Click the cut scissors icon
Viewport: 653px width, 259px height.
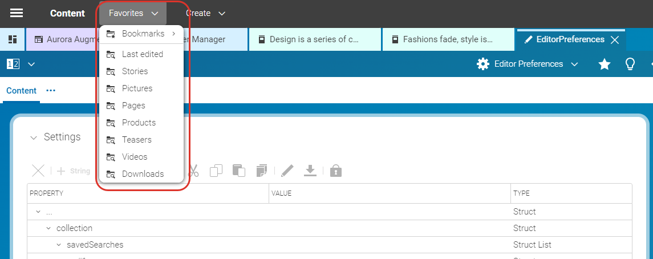point(193,171)
